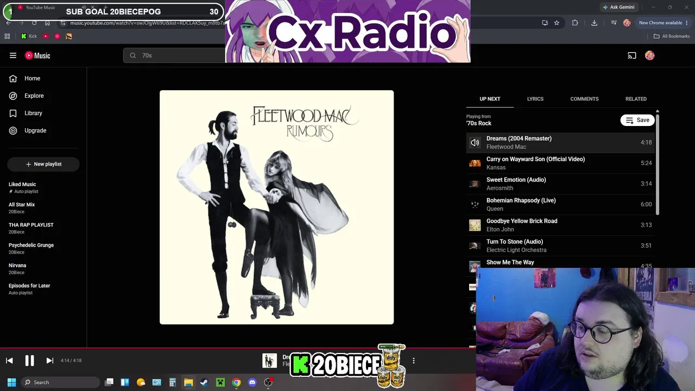Skip to the next track
The width and height of the screenshot is (695, 391).
(x=49, y=361)
